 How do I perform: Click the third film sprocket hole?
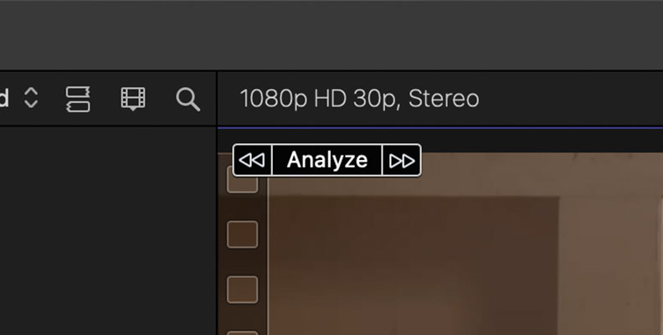point(242,290)
